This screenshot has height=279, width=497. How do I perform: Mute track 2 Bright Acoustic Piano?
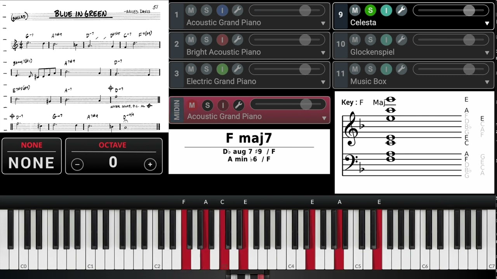click(x=191, y=40)
